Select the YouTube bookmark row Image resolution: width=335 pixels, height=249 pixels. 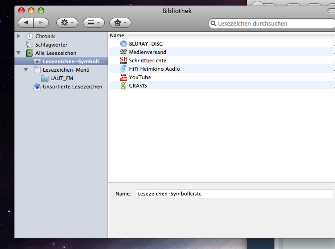[x=217, y=77]
